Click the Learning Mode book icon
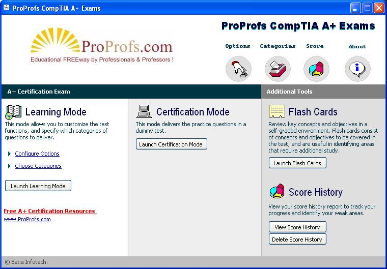The image size is (387, 269). point(13,112)
